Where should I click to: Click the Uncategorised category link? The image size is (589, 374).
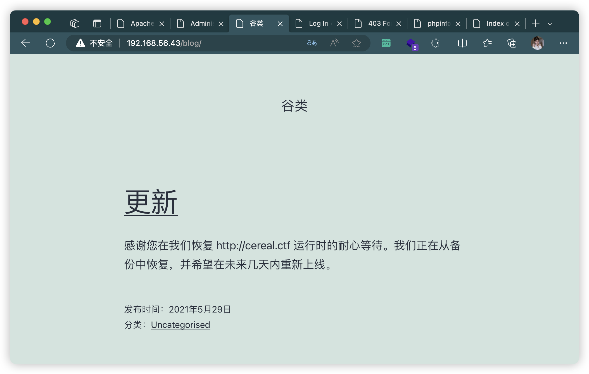point(180,325)
